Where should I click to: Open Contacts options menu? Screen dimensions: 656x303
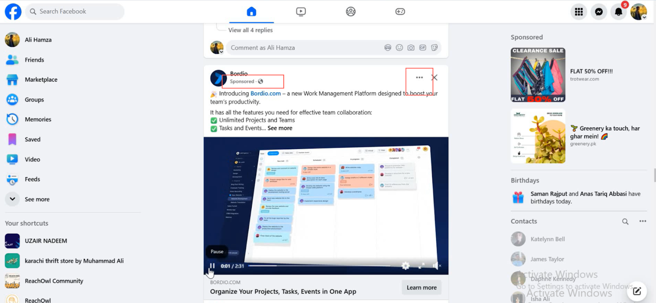(642, 221)
